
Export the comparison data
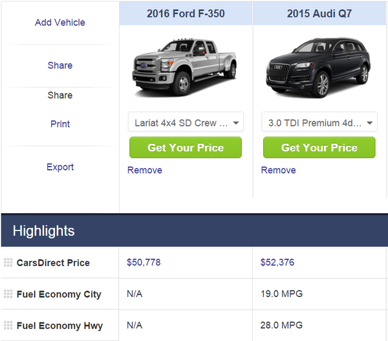point(60,167)
